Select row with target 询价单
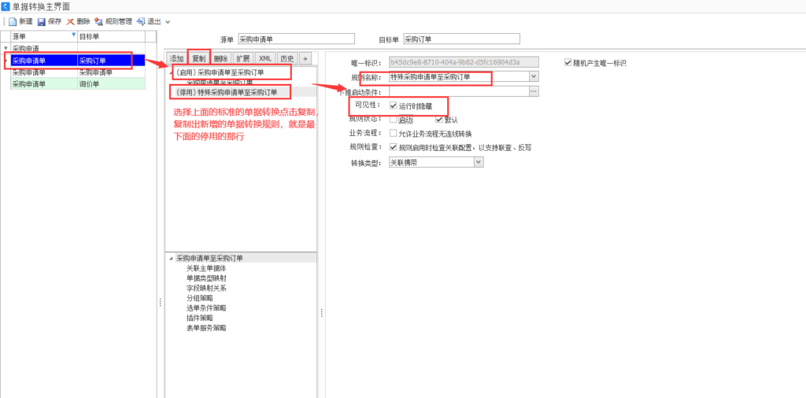806x398 pixels. (78, 84)
